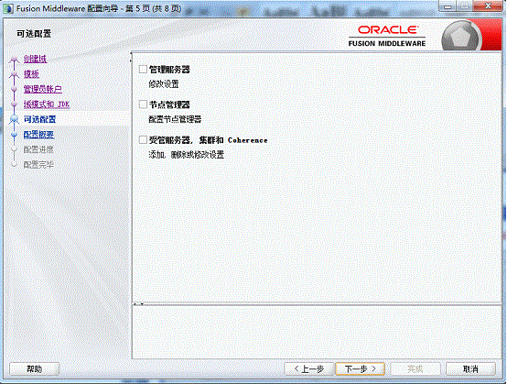This screenshot has height=384, width=507.
Task: Click the 配置概要 step bullet icon
Action: click(14, 135)
